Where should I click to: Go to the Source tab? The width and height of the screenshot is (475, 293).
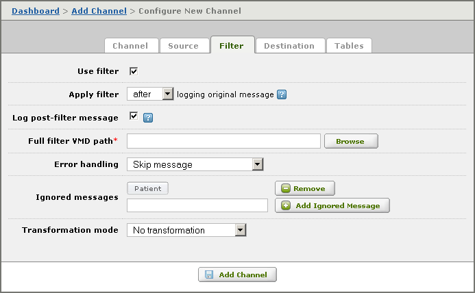coord(183,46)
